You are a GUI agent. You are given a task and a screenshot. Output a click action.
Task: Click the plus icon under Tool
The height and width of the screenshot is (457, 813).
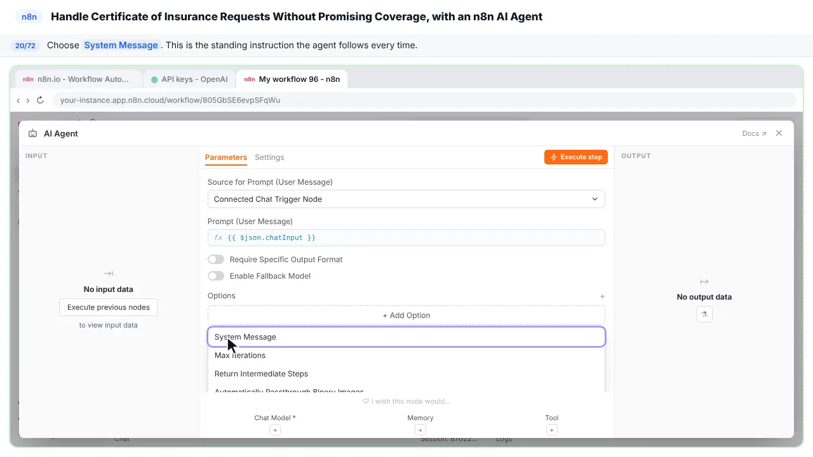coord(552,430)
